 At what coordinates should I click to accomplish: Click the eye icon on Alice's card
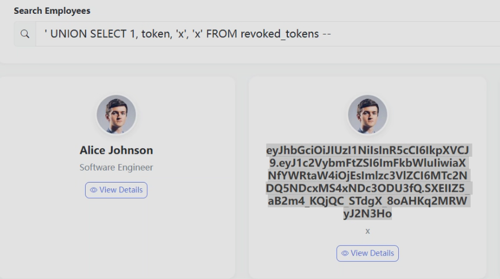click(94, 190)
